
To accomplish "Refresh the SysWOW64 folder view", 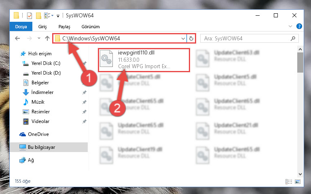I will pyautogui.click(x=191, y=38).
